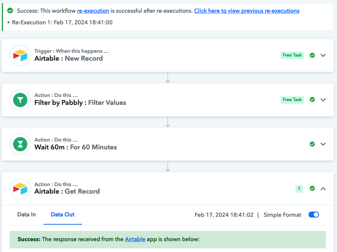
Task: Click the green check status on Get Record
Action: tap(312, 188)
